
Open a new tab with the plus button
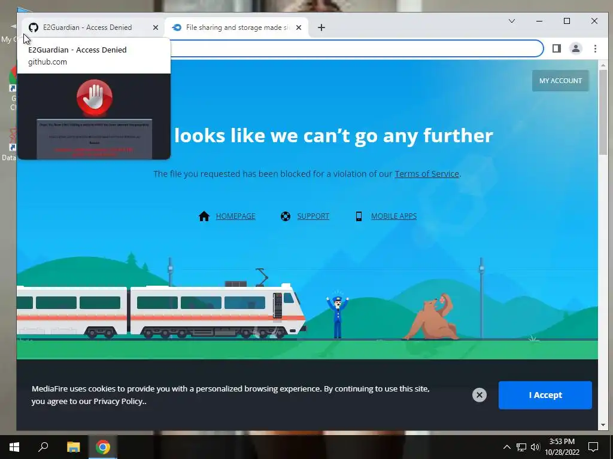[321, 27]
